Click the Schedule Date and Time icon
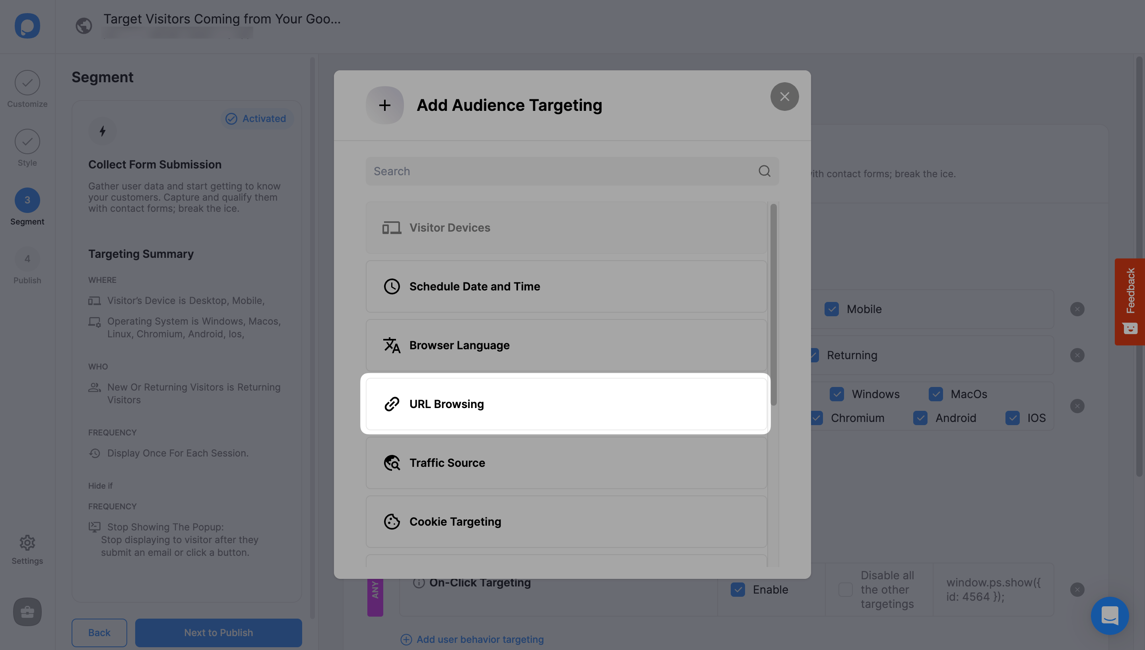 point(391,286)
